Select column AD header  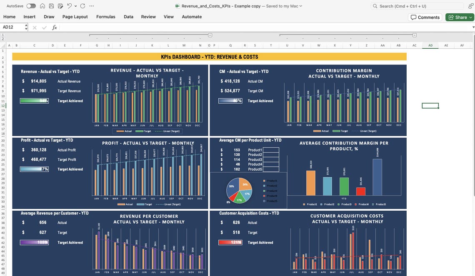coord(430,45)
